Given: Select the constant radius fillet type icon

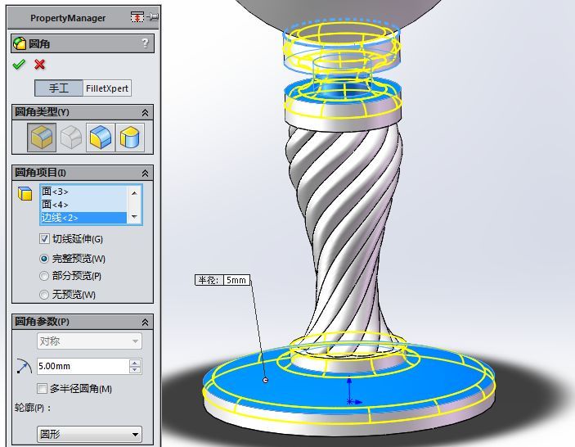Looking at the screenshot, I should [42, 138].
